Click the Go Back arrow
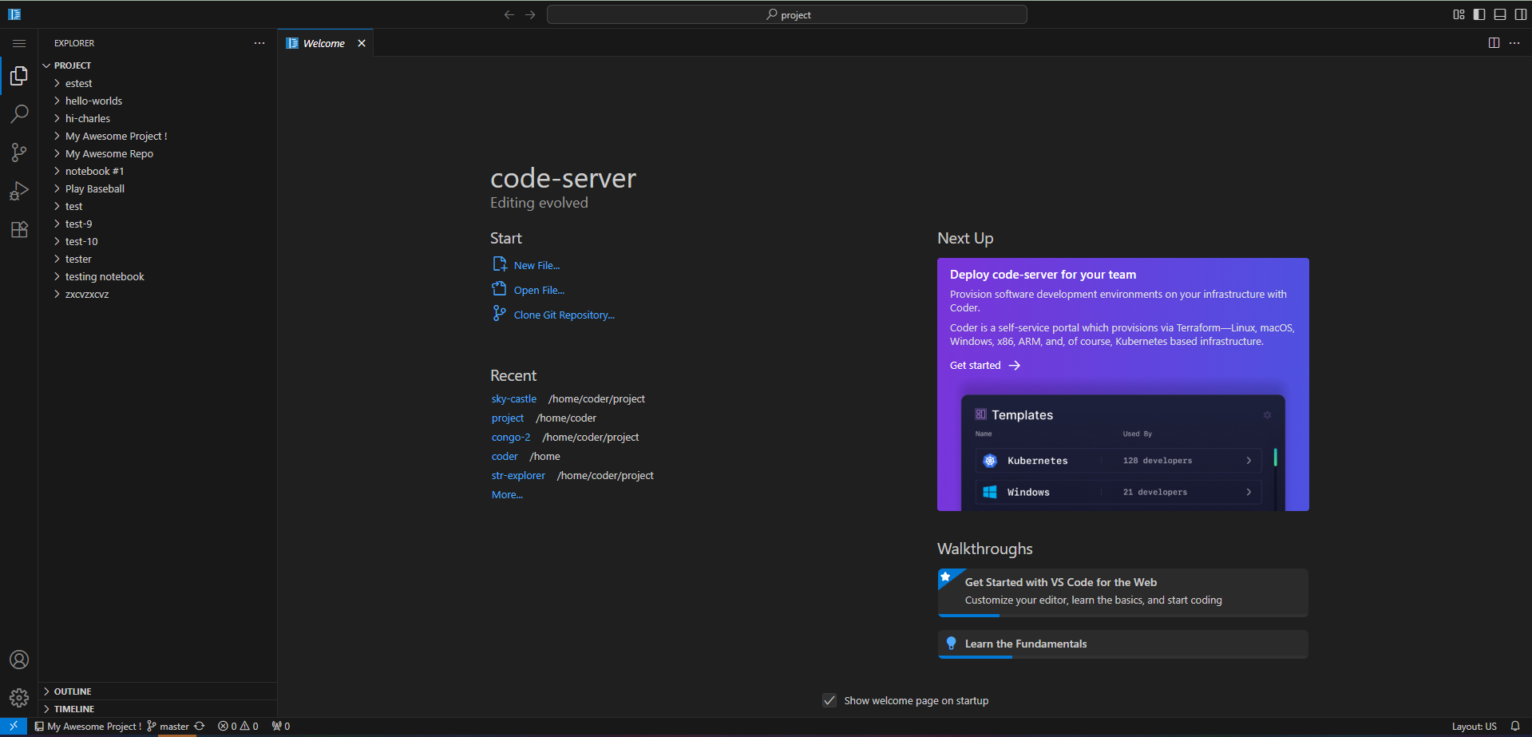 509,14
